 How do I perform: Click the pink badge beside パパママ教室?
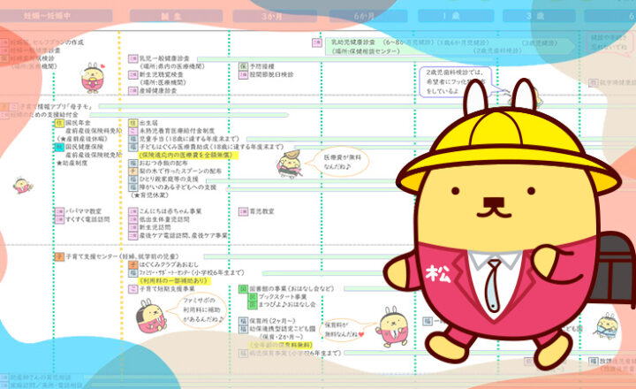(60, 211)
